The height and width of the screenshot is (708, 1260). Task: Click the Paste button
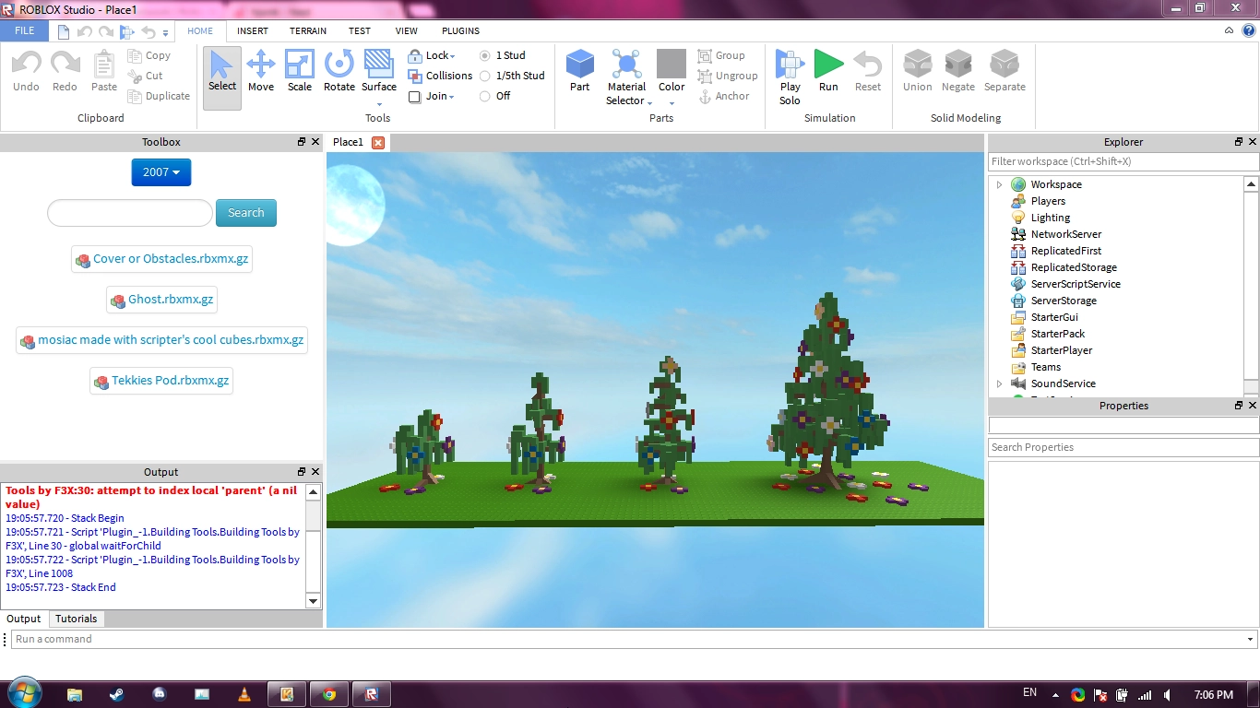click(x=104, y=71)
